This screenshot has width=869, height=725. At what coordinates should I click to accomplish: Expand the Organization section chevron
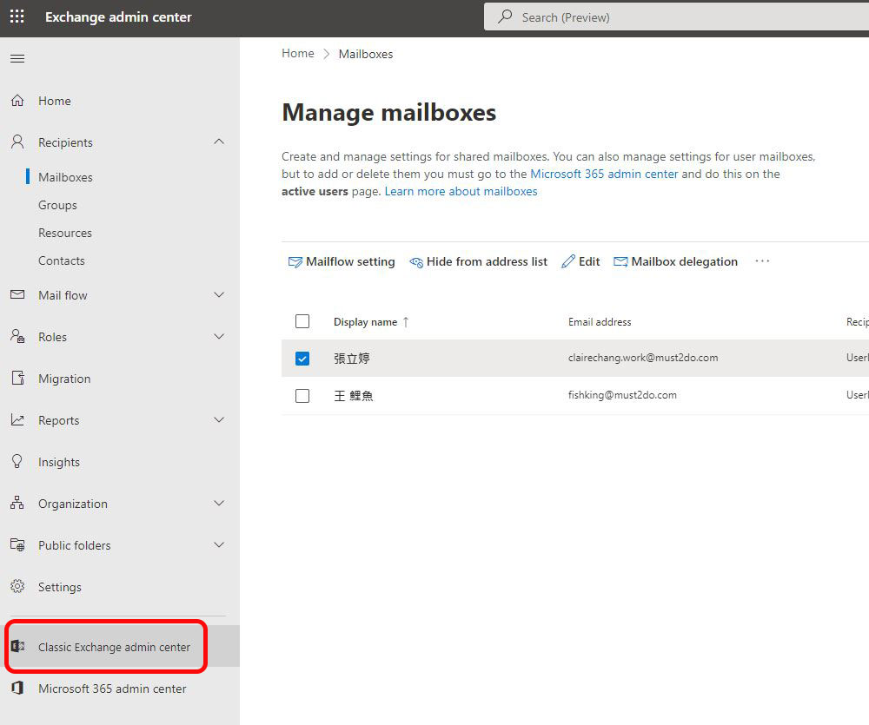pos(220,503)
